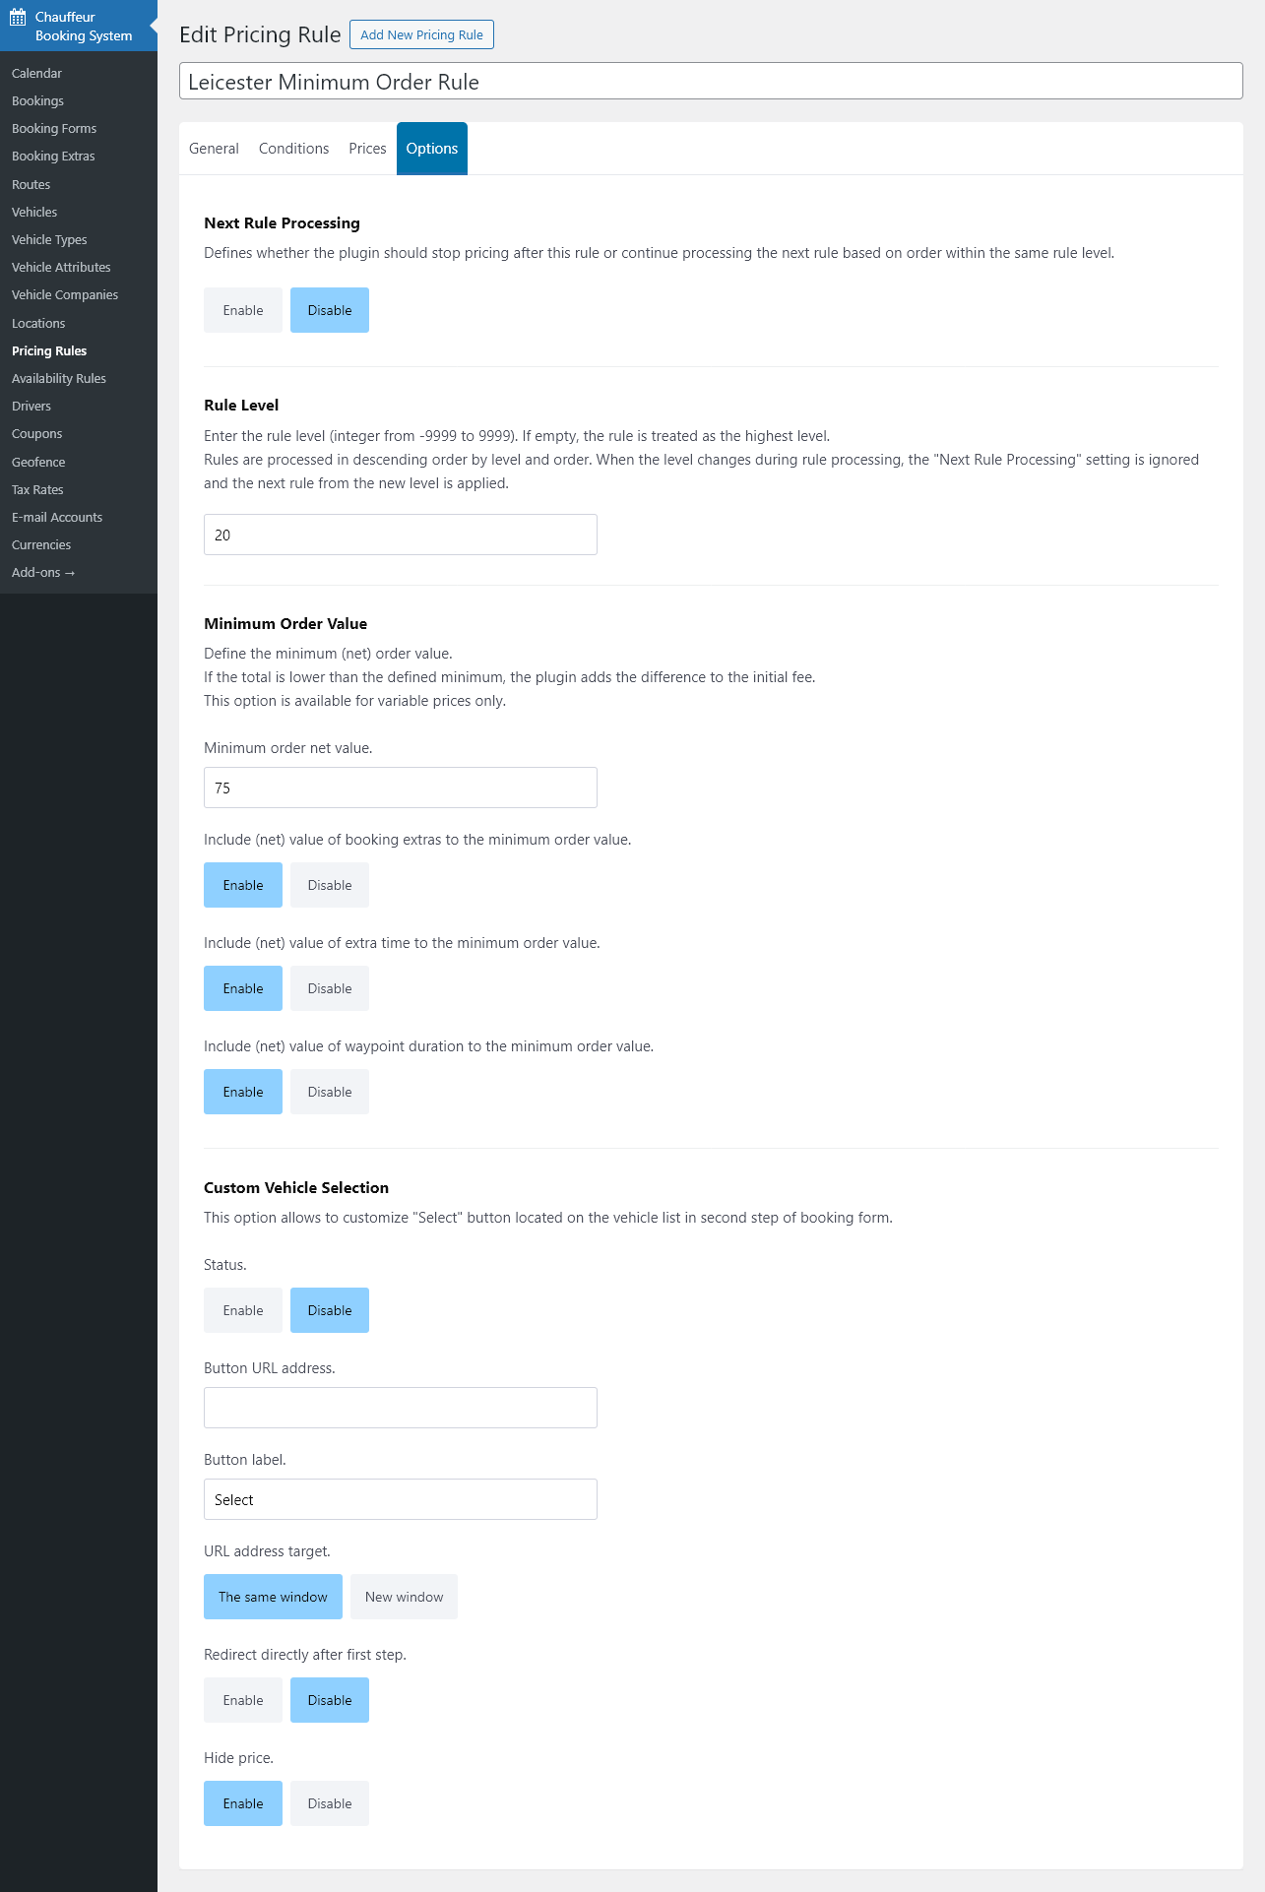The height and width of the screenshot is (1892, 1265).
Task: Disable the Hide price option
Action: coord(329,1803)
